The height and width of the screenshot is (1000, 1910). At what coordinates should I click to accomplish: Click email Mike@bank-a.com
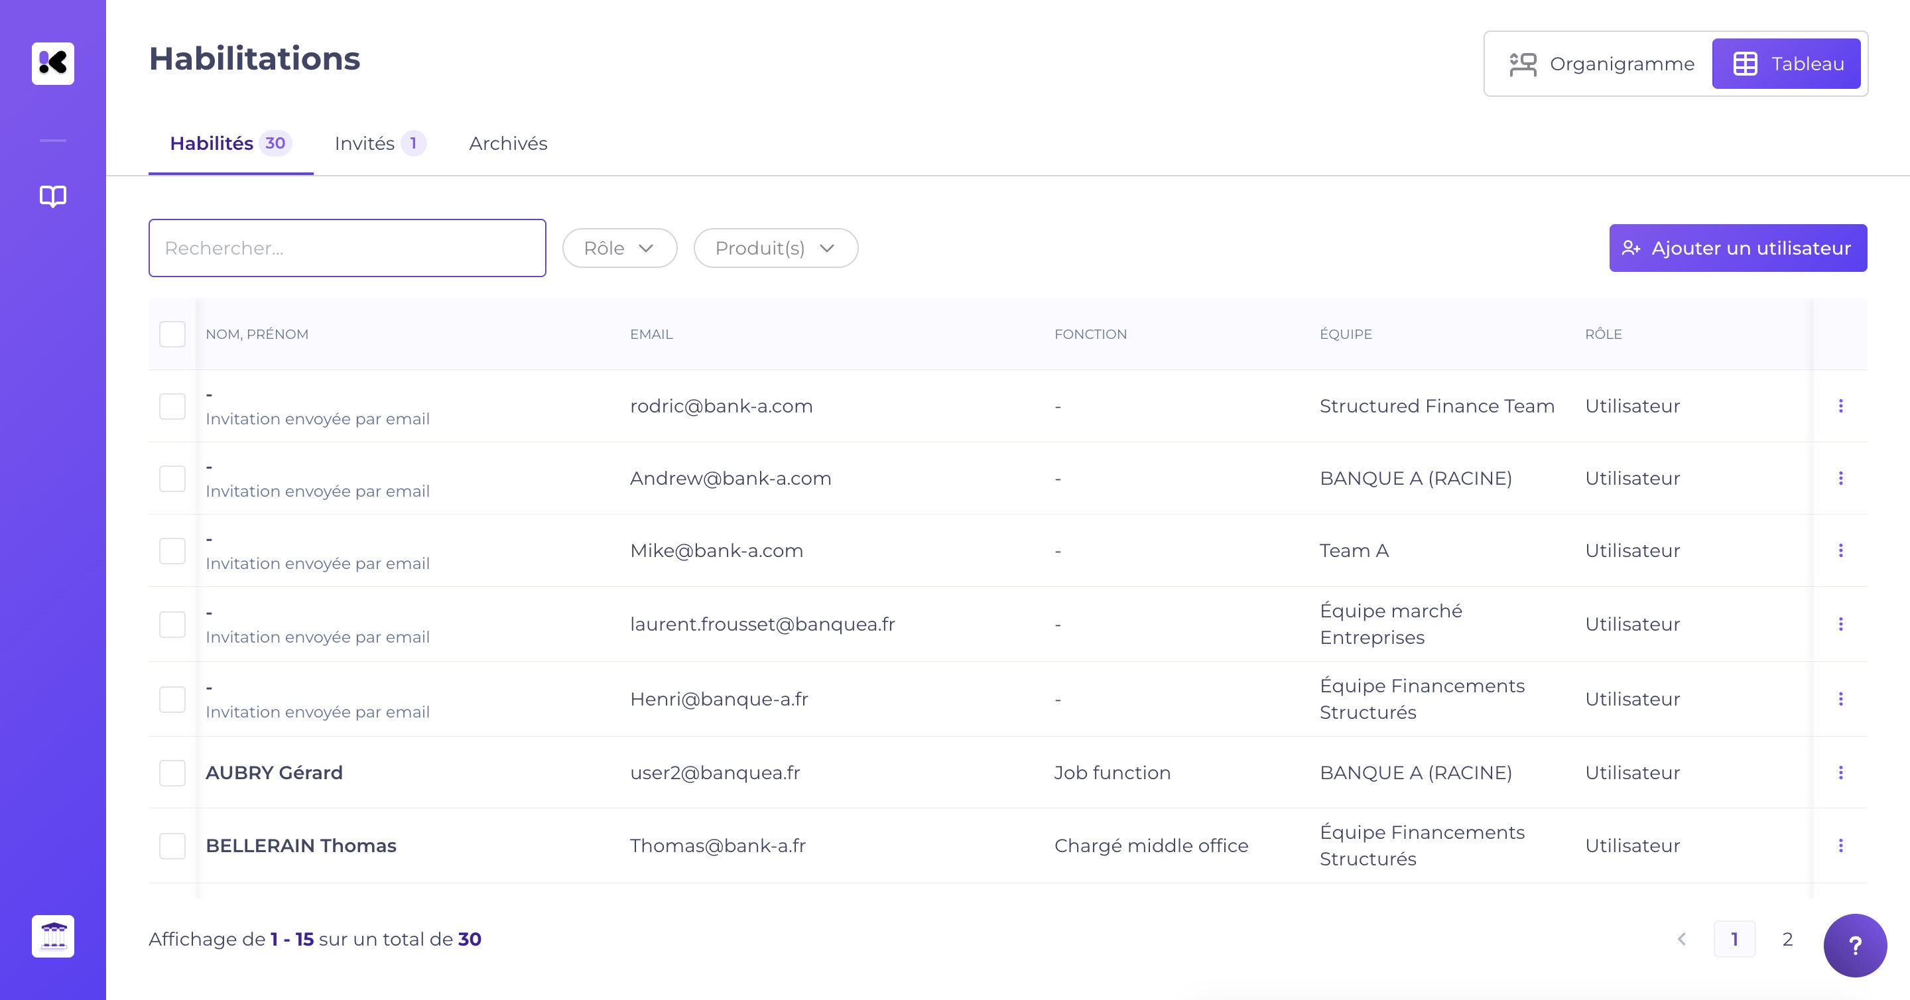tap(716, 551)
